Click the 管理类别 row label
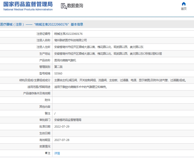The height and width of the screenshot is (159, 194). pos(45,67)
